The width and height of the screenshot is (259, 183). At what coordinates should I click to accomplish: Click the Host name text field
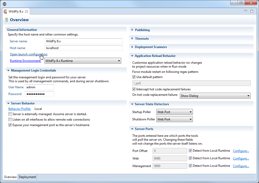tap(83, 48)
